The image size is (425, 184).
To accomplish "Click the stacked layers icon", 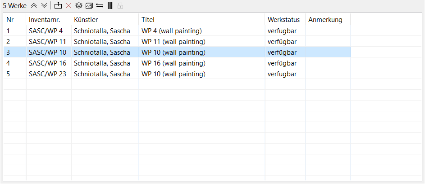I will click(x=78, y=6).
